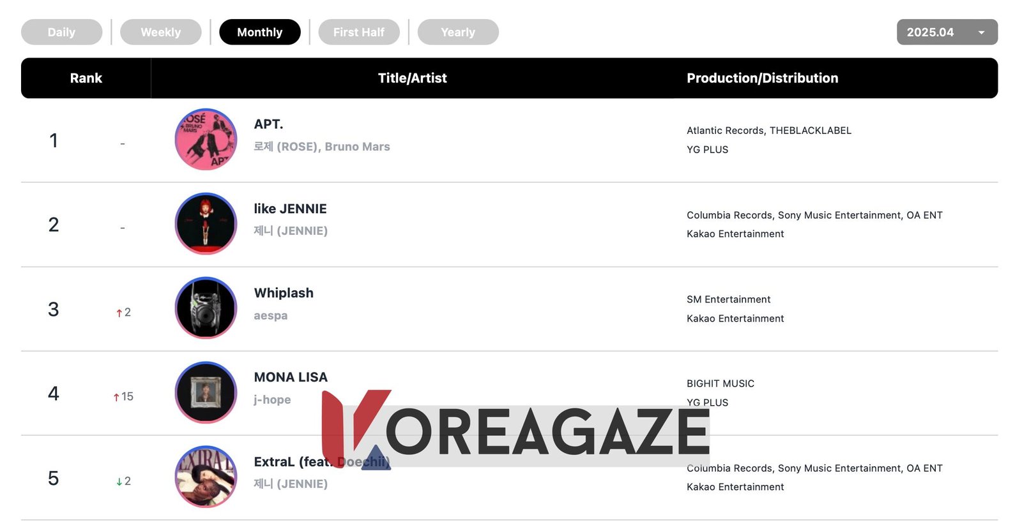Click the Koreagaze watermark logo

tap(515, 431)
